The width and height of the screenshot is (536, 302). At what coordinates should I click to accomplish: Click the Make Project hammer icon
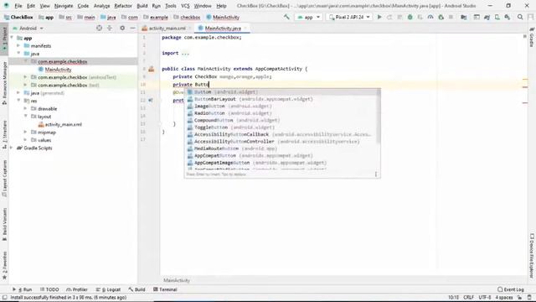[286, 17]
